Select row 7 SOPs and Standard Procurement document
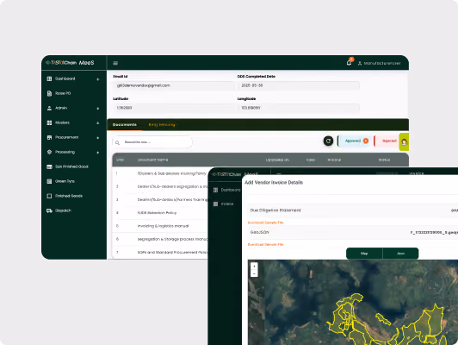 coord(160,252)
